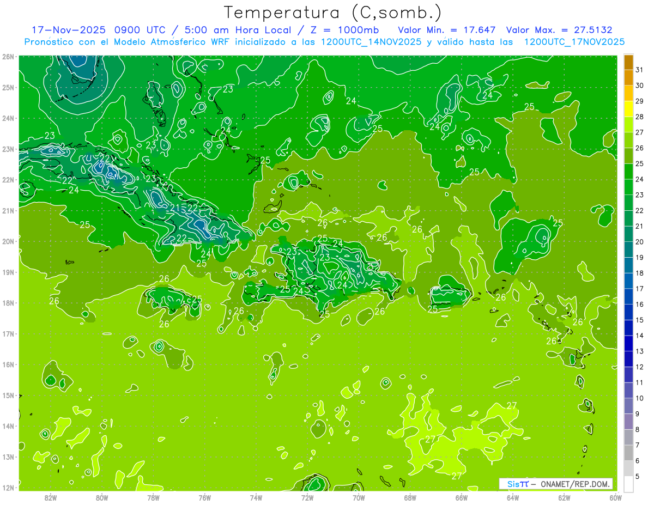Click the "Temperatura (C,somb.)" chart title
654x505 pixels.
[332, 13]
